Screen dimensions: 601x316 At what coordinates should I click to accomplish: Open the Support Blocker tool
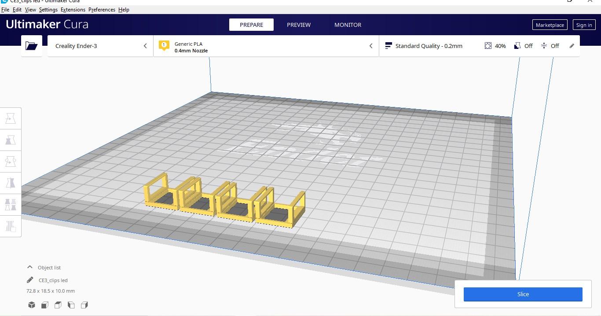coord(11,226)
